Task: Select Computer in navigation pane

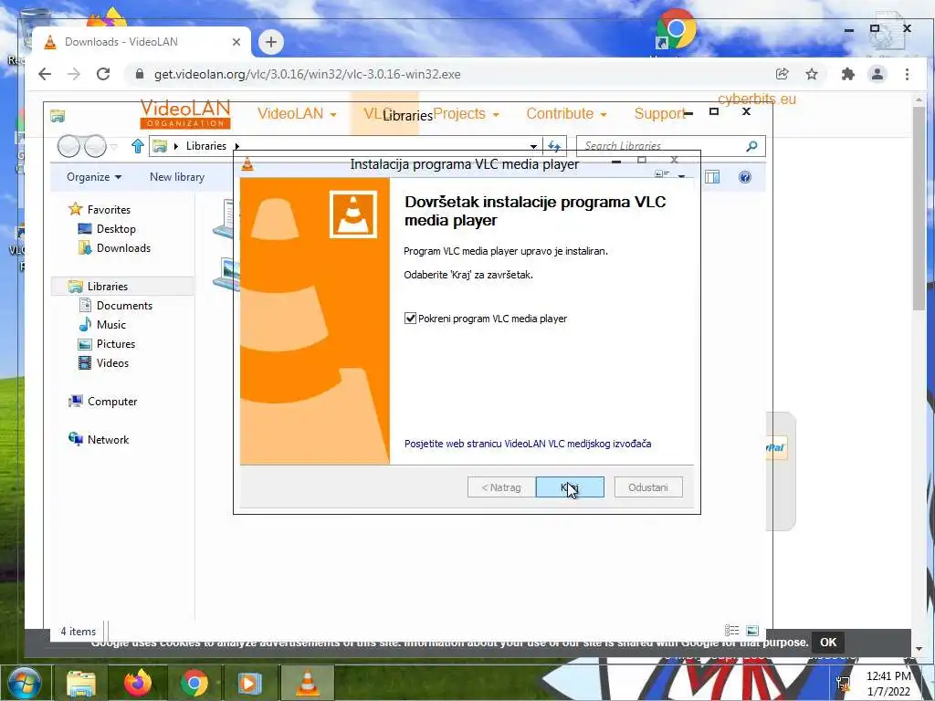Action: (112, 402)
